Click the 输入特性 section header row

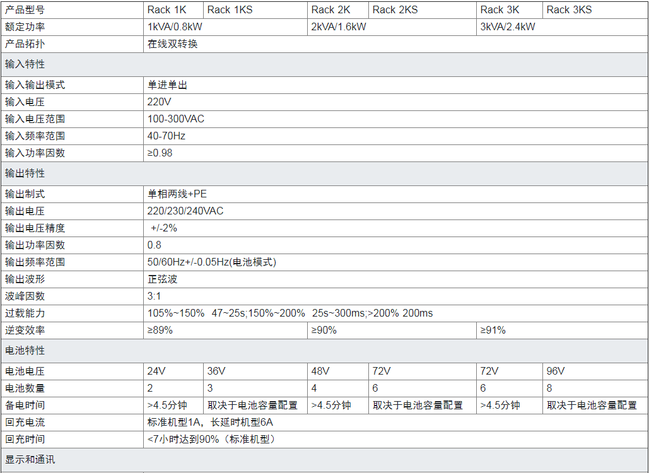point(25,64)
